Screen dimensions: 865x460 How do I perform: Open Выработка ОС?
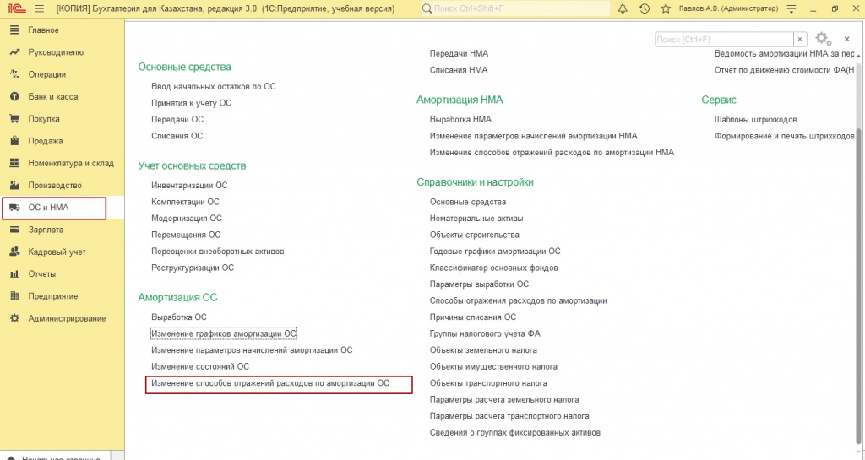coord(179,317)
